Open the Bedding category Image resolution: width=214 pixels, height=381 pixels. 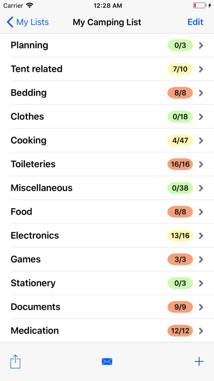click(x=107, y=93)
